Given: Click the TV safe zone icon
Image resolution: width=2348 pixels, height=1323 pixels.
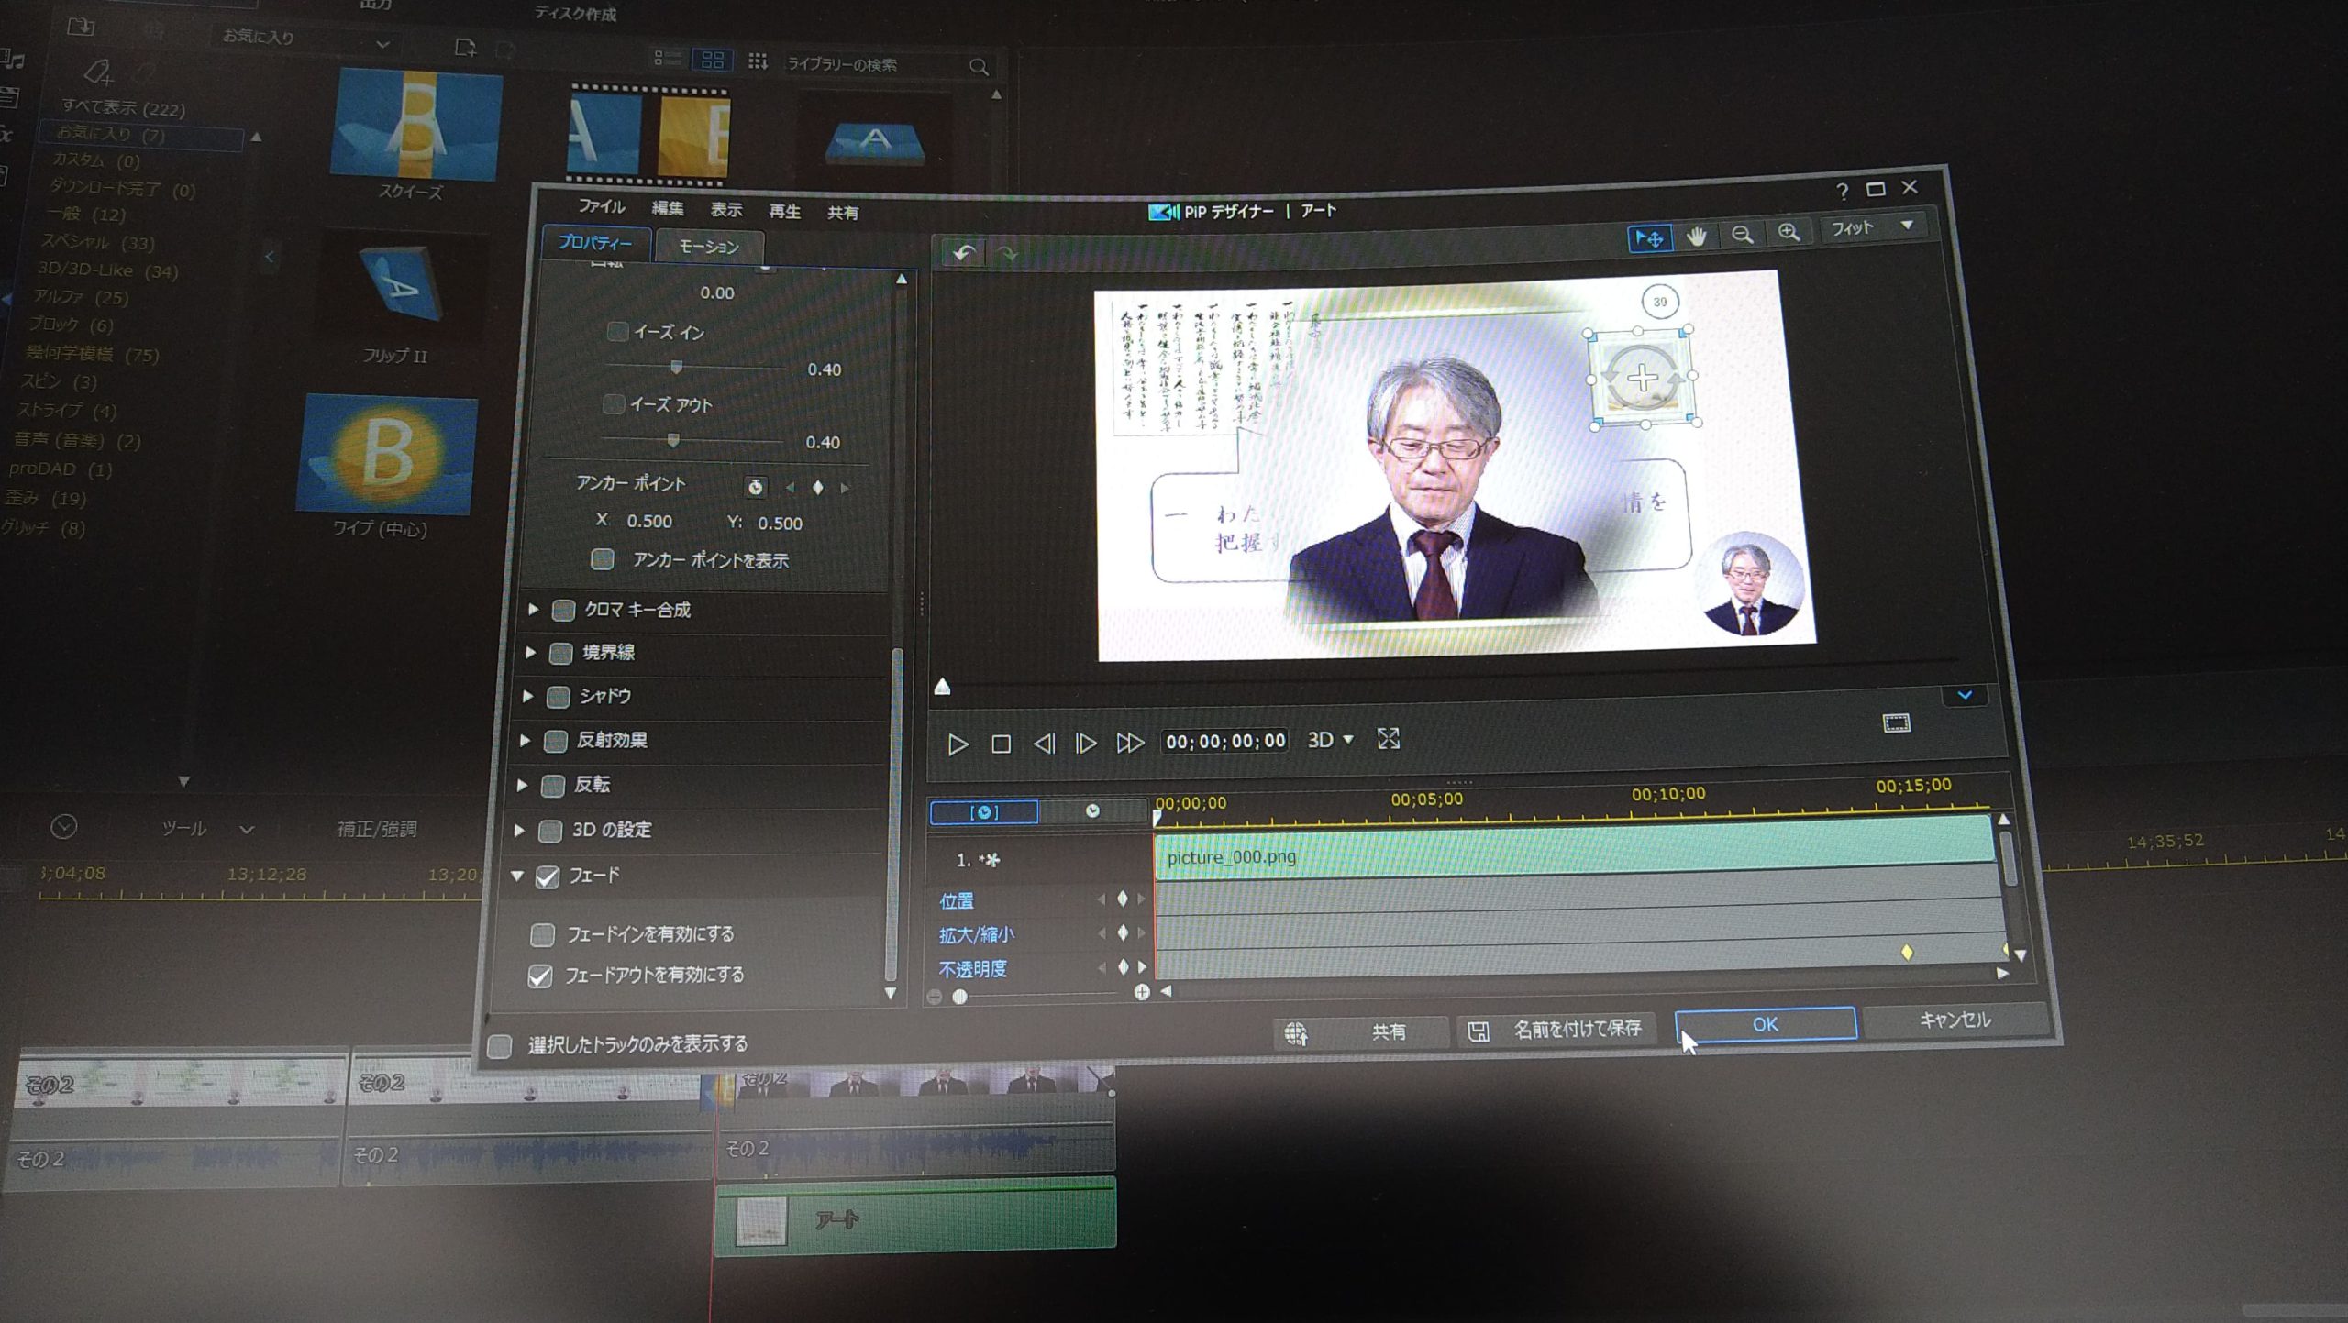Looking at the screenshot, I should 1896,723.
